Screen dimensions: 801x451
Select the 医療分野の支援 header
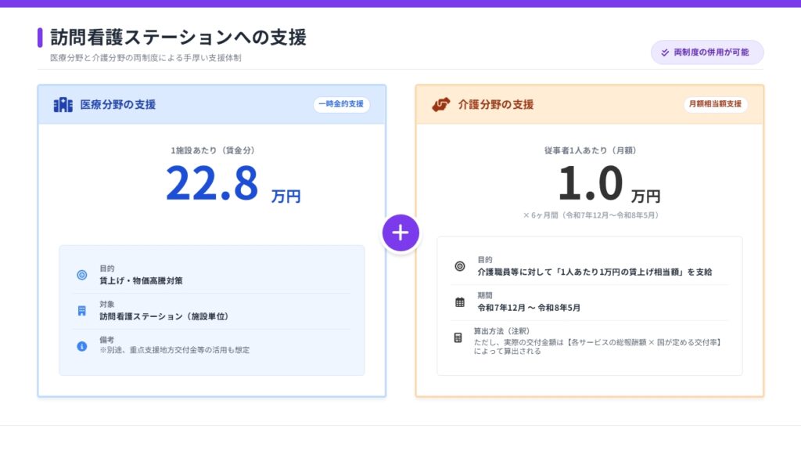click(117, 105)
